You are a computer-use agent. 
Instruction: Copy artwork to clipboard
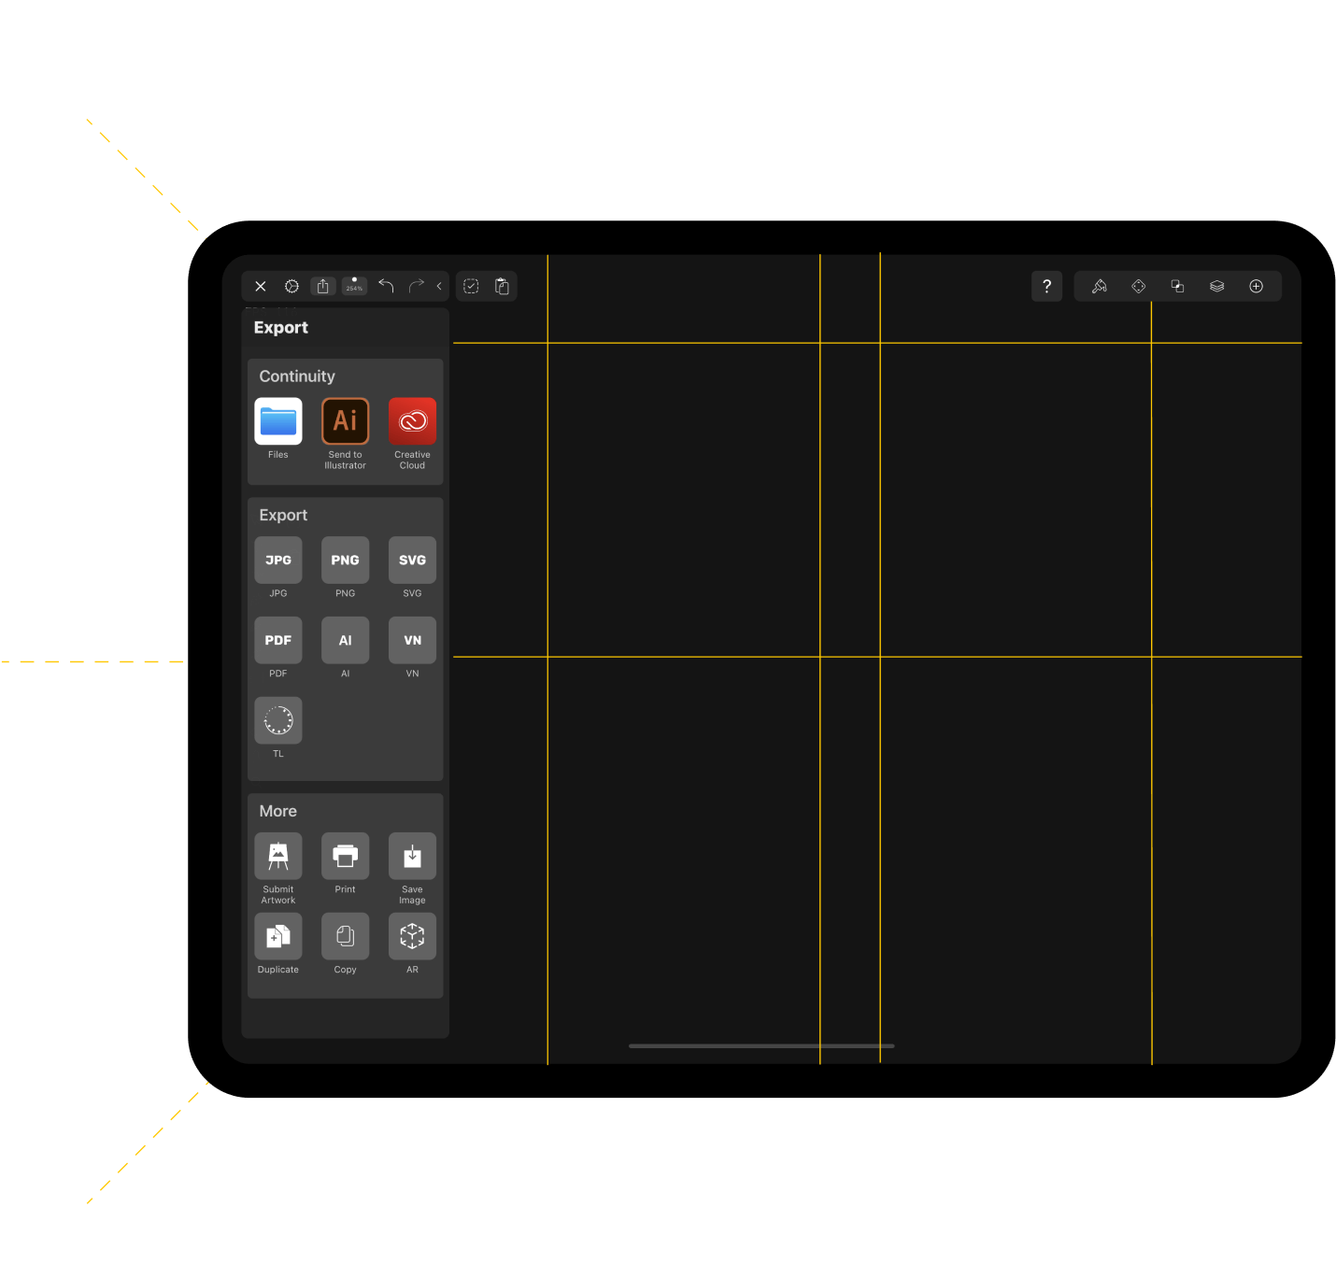[x=345, y=936]
